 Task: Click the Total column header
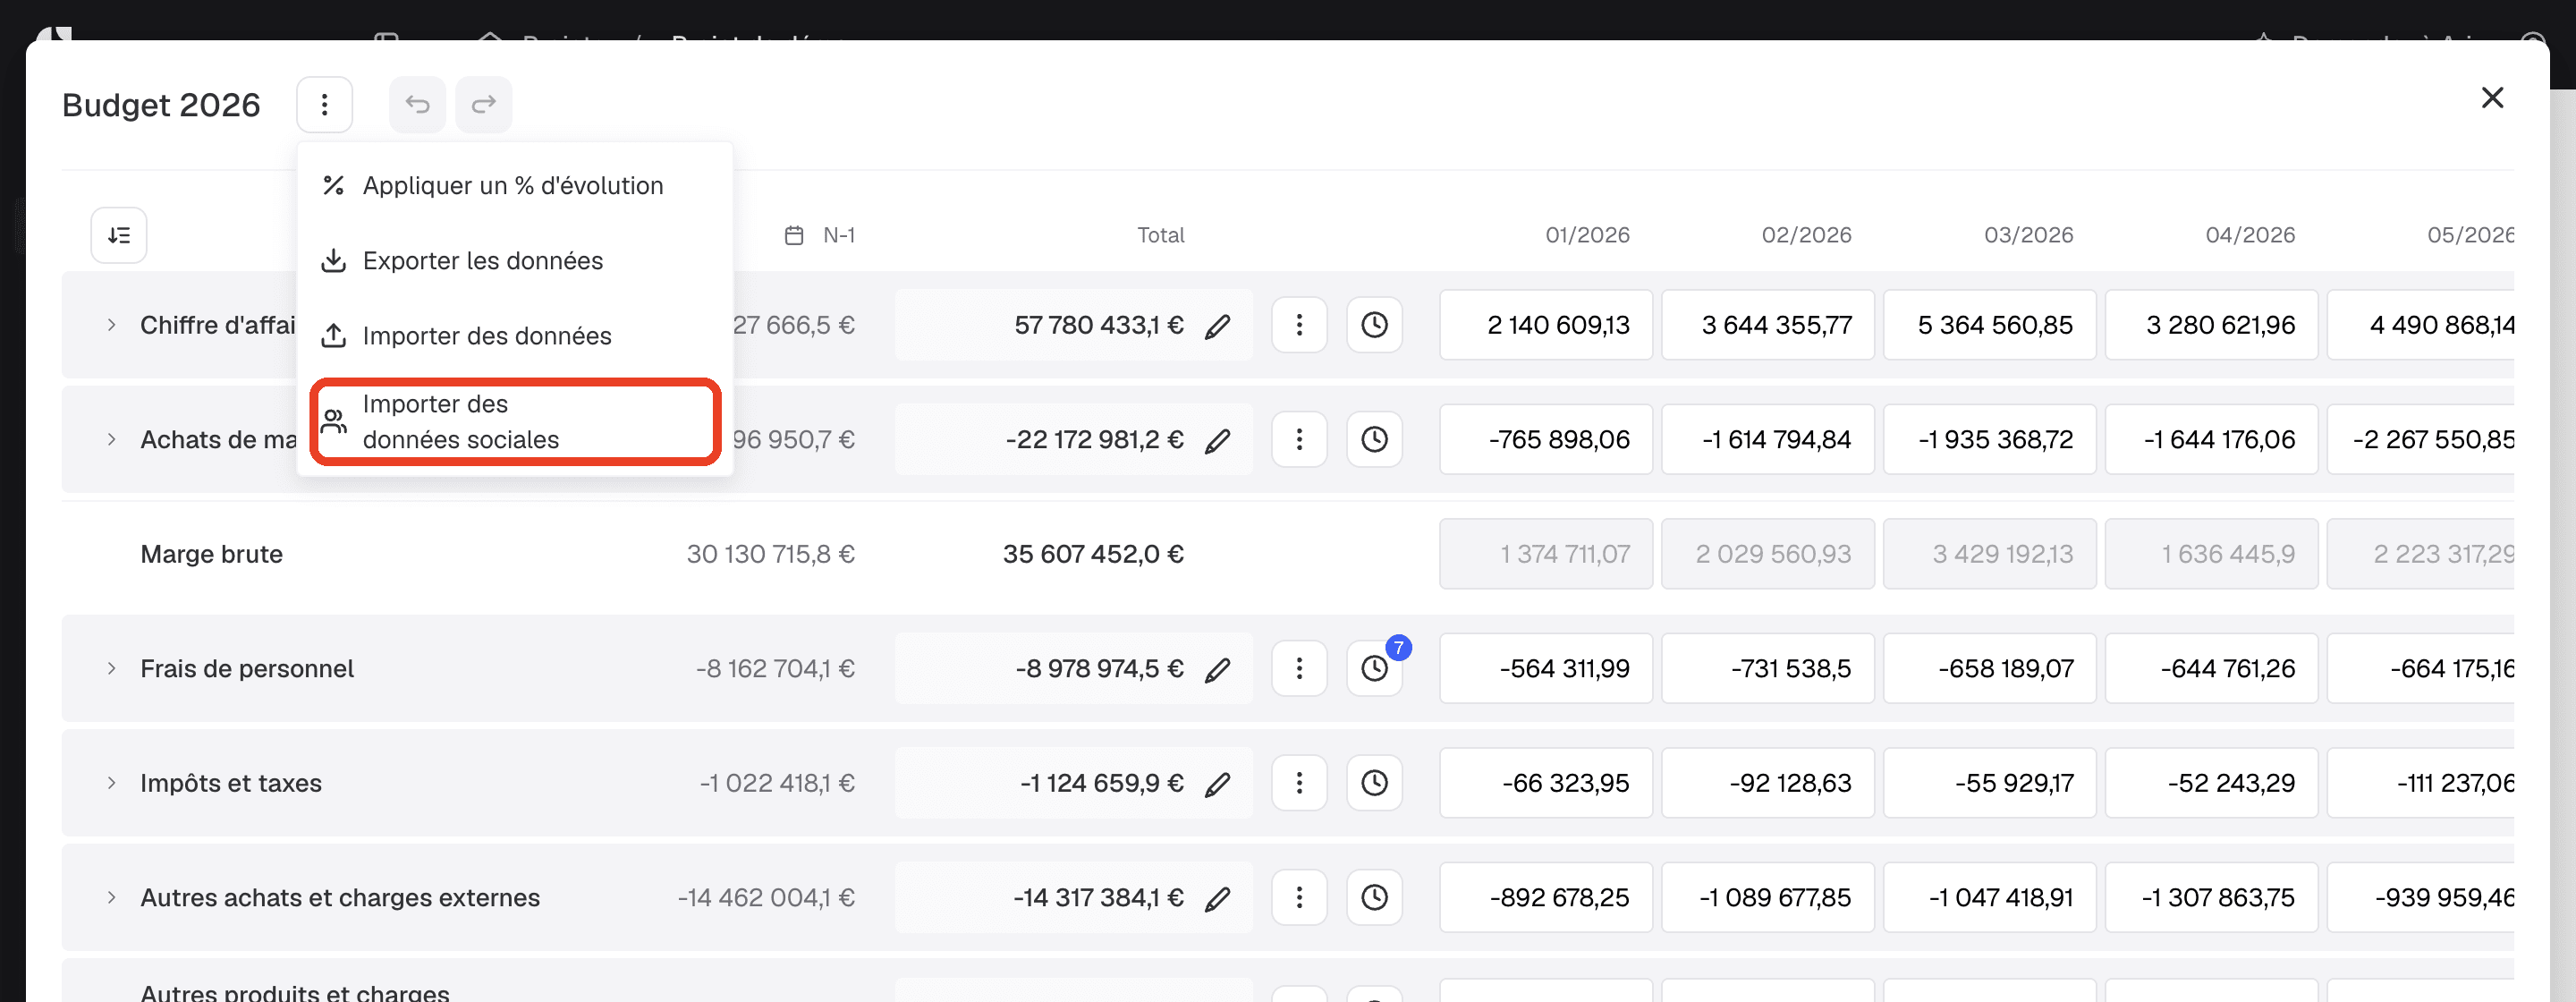pyautogui.click(x=1160, y=235)
